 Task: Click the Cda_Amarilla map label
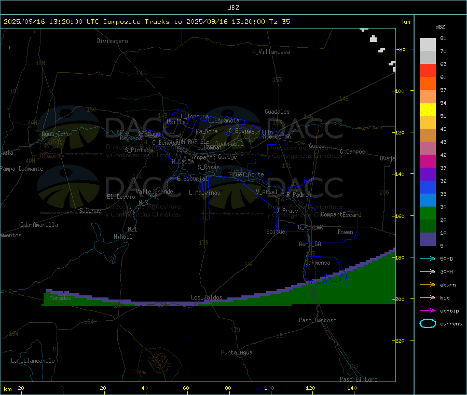39,225
